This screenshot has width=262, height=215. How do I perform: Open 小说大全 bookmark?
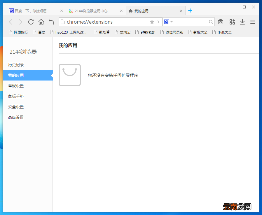[222, 32]
